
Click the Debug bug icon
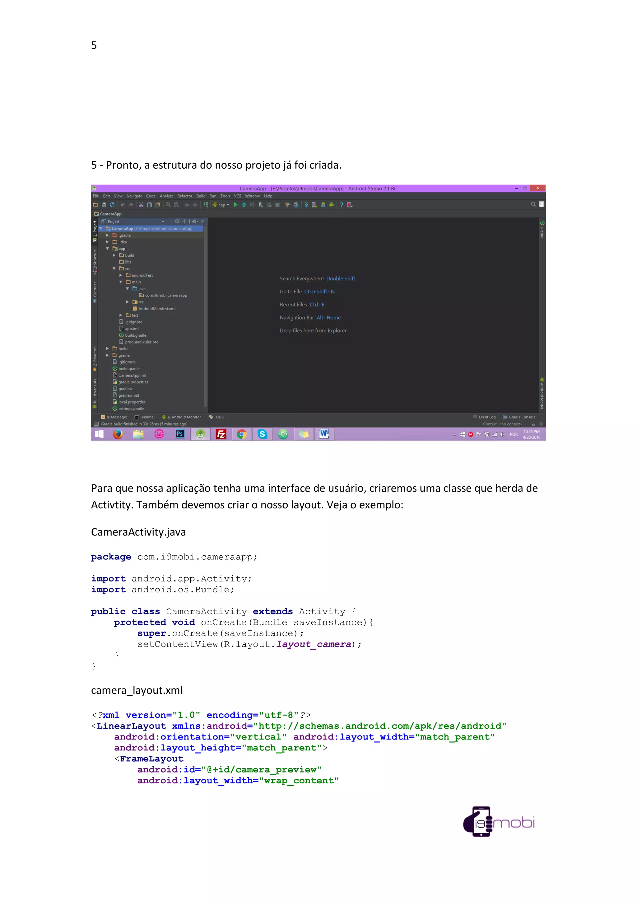pos(244,204)
